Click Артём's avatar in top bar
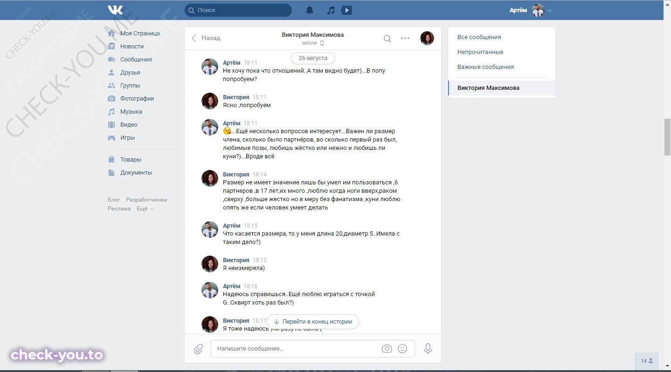This screenshot has height=372, width=671. coord(539,10)
